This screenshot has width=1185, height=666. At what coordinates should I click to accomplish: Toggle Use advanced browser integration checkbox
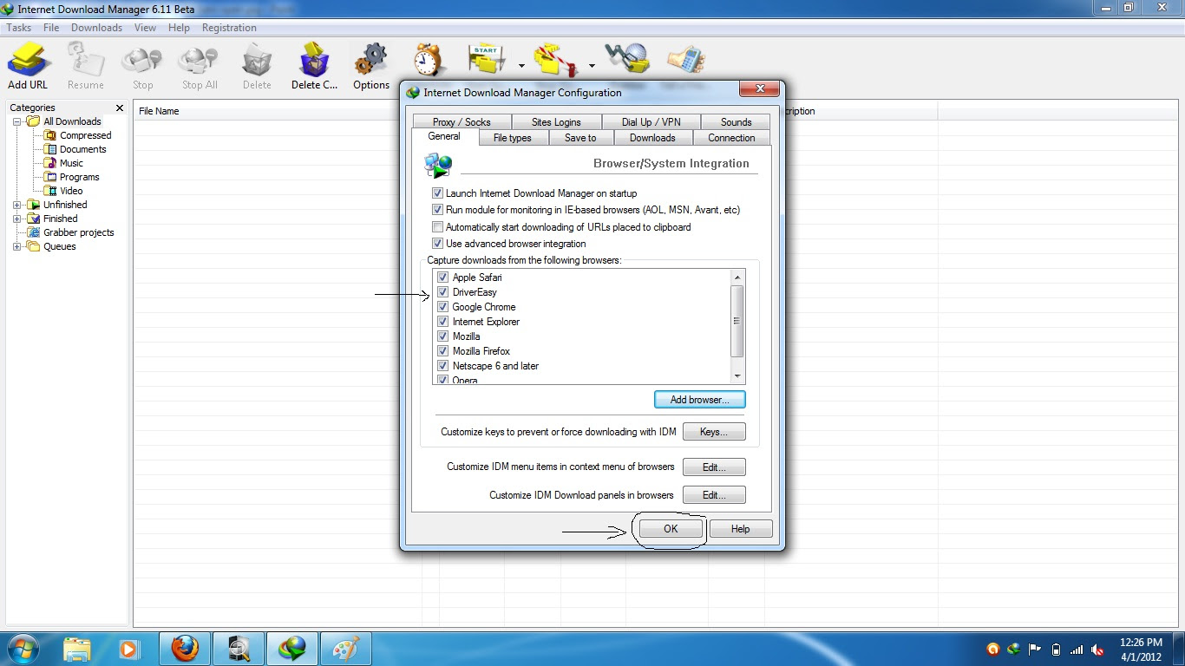438,244
